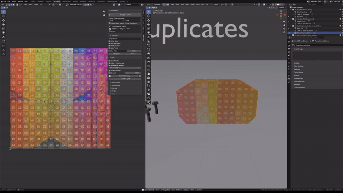Select the Move tool in UV editor toolbar
The width and height of the screenshot is (343, 193).
(x=3, y=20)
